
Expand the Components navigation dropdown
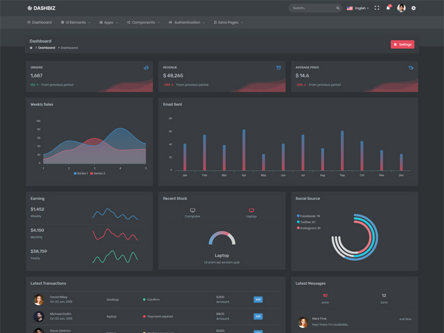pyautogui.click(x=143, y=22)
